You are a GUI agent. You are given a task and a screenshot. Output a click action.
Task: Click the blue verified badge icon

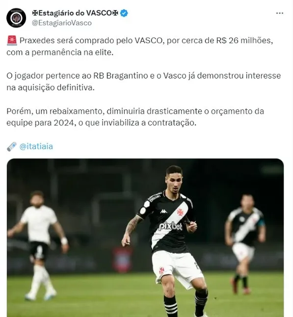(124, 13)
